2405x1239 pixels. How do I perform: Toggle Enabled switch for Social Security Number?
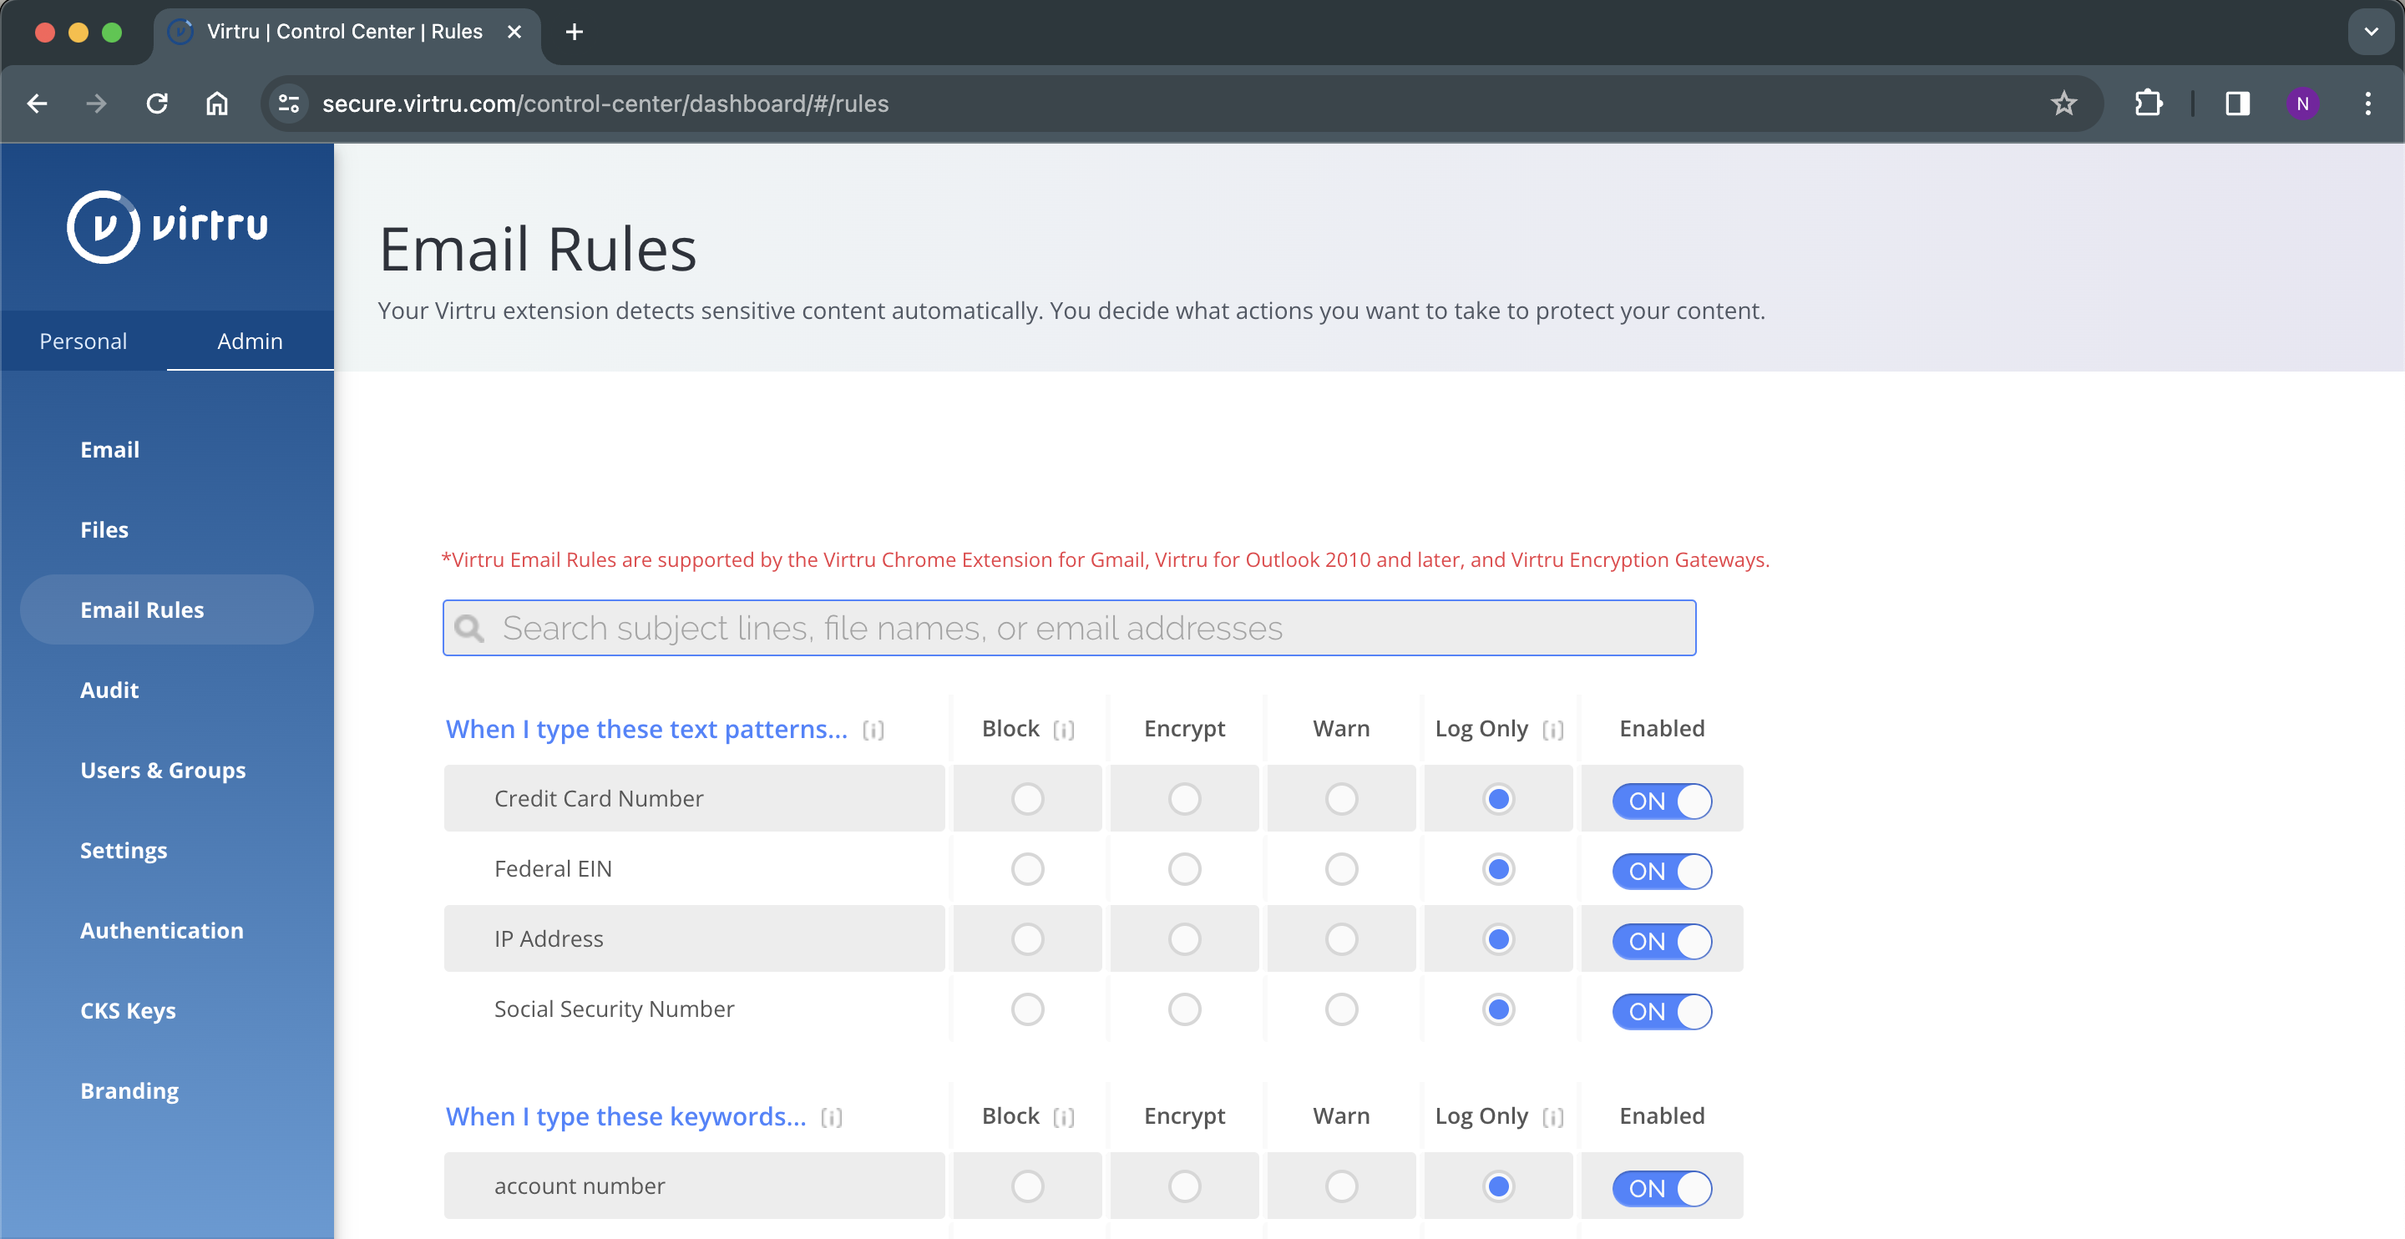(1662, 1011)
